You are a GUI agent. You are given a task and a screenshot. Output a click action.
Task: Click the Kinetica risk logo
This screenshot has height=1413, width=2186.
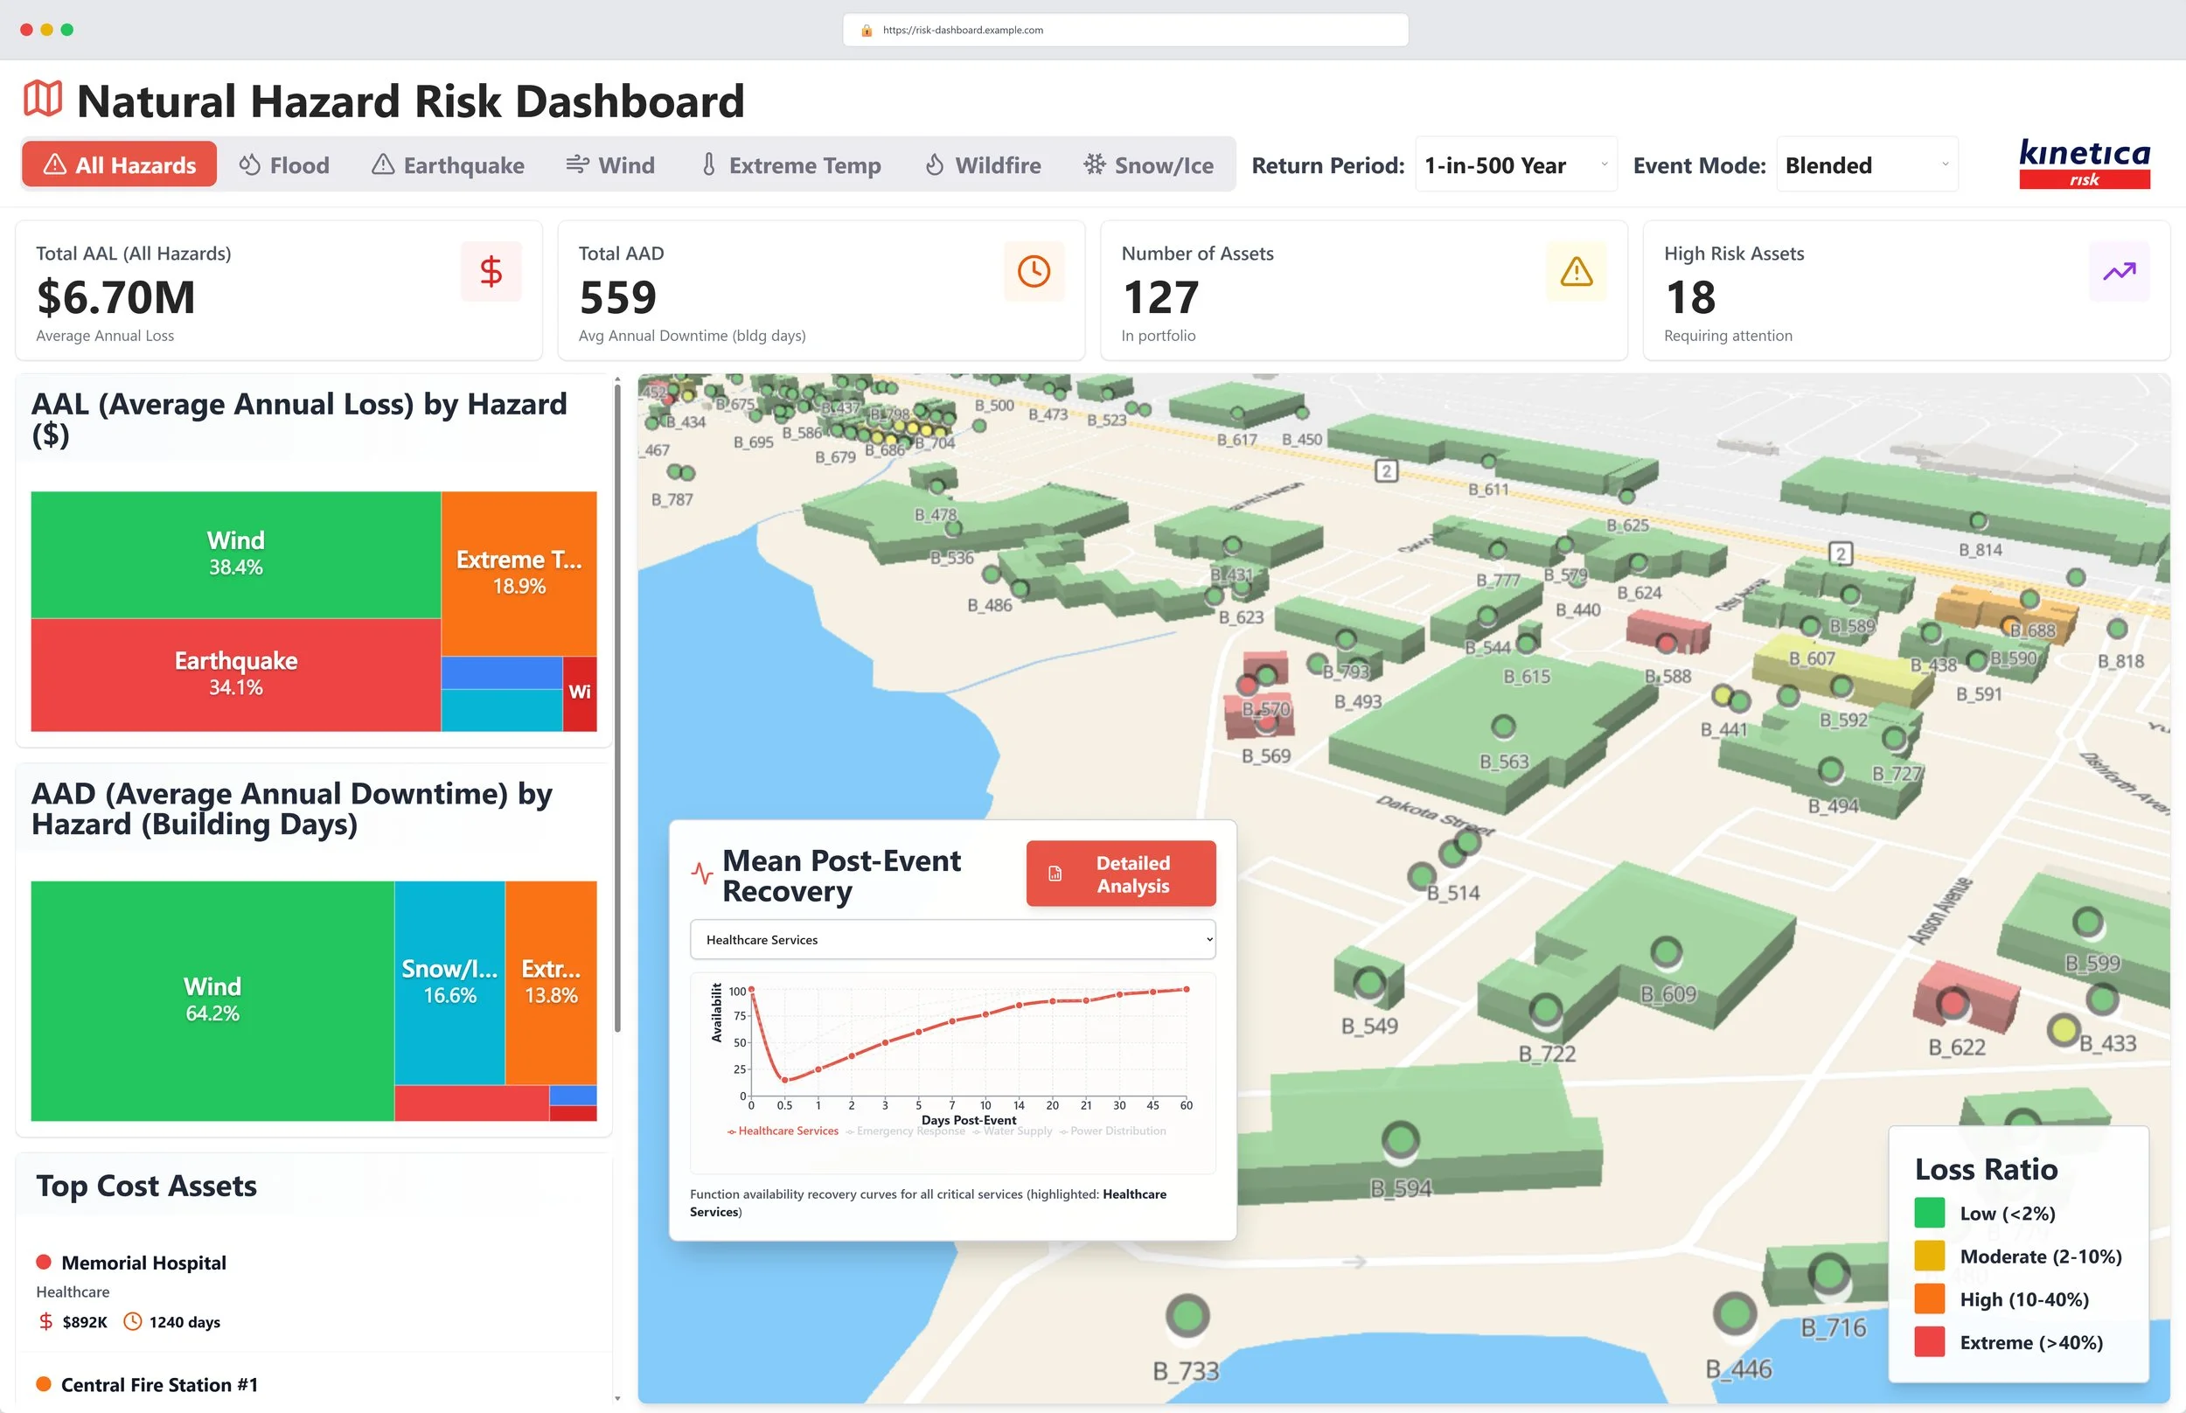click(2084, 164)
